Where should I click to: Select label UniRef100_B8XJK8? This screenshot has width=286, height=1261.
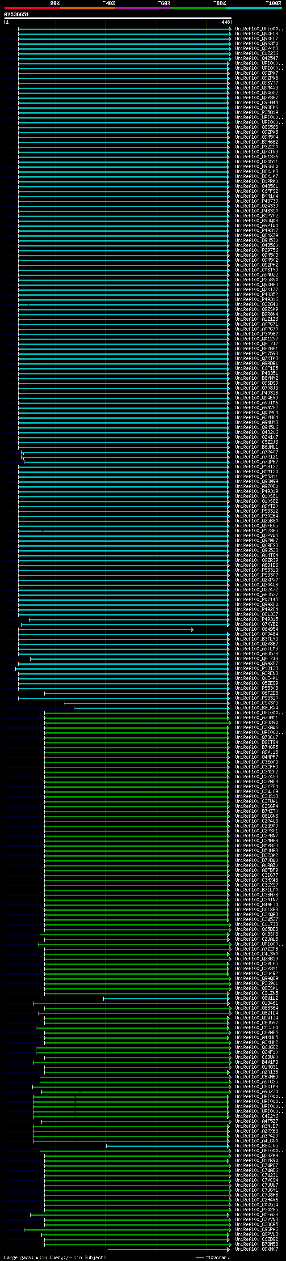click(x=257, y=171)
